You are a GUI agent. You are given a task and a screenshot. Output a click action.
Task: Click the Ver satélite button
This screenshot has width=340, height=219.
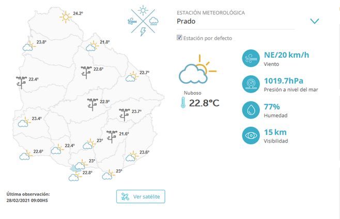click(141, 196)
